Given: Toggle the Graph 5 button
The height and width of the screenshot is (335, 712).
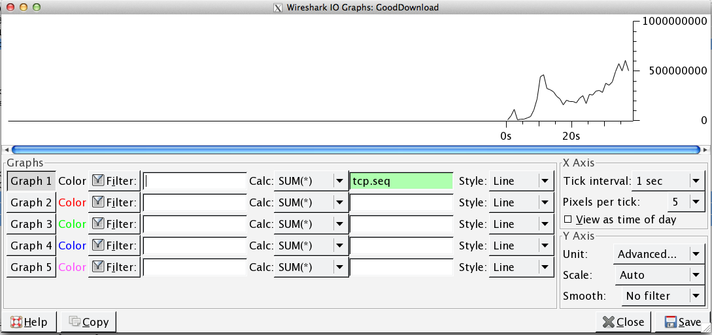Looking at the screenshot, I should tap(31, 268).
